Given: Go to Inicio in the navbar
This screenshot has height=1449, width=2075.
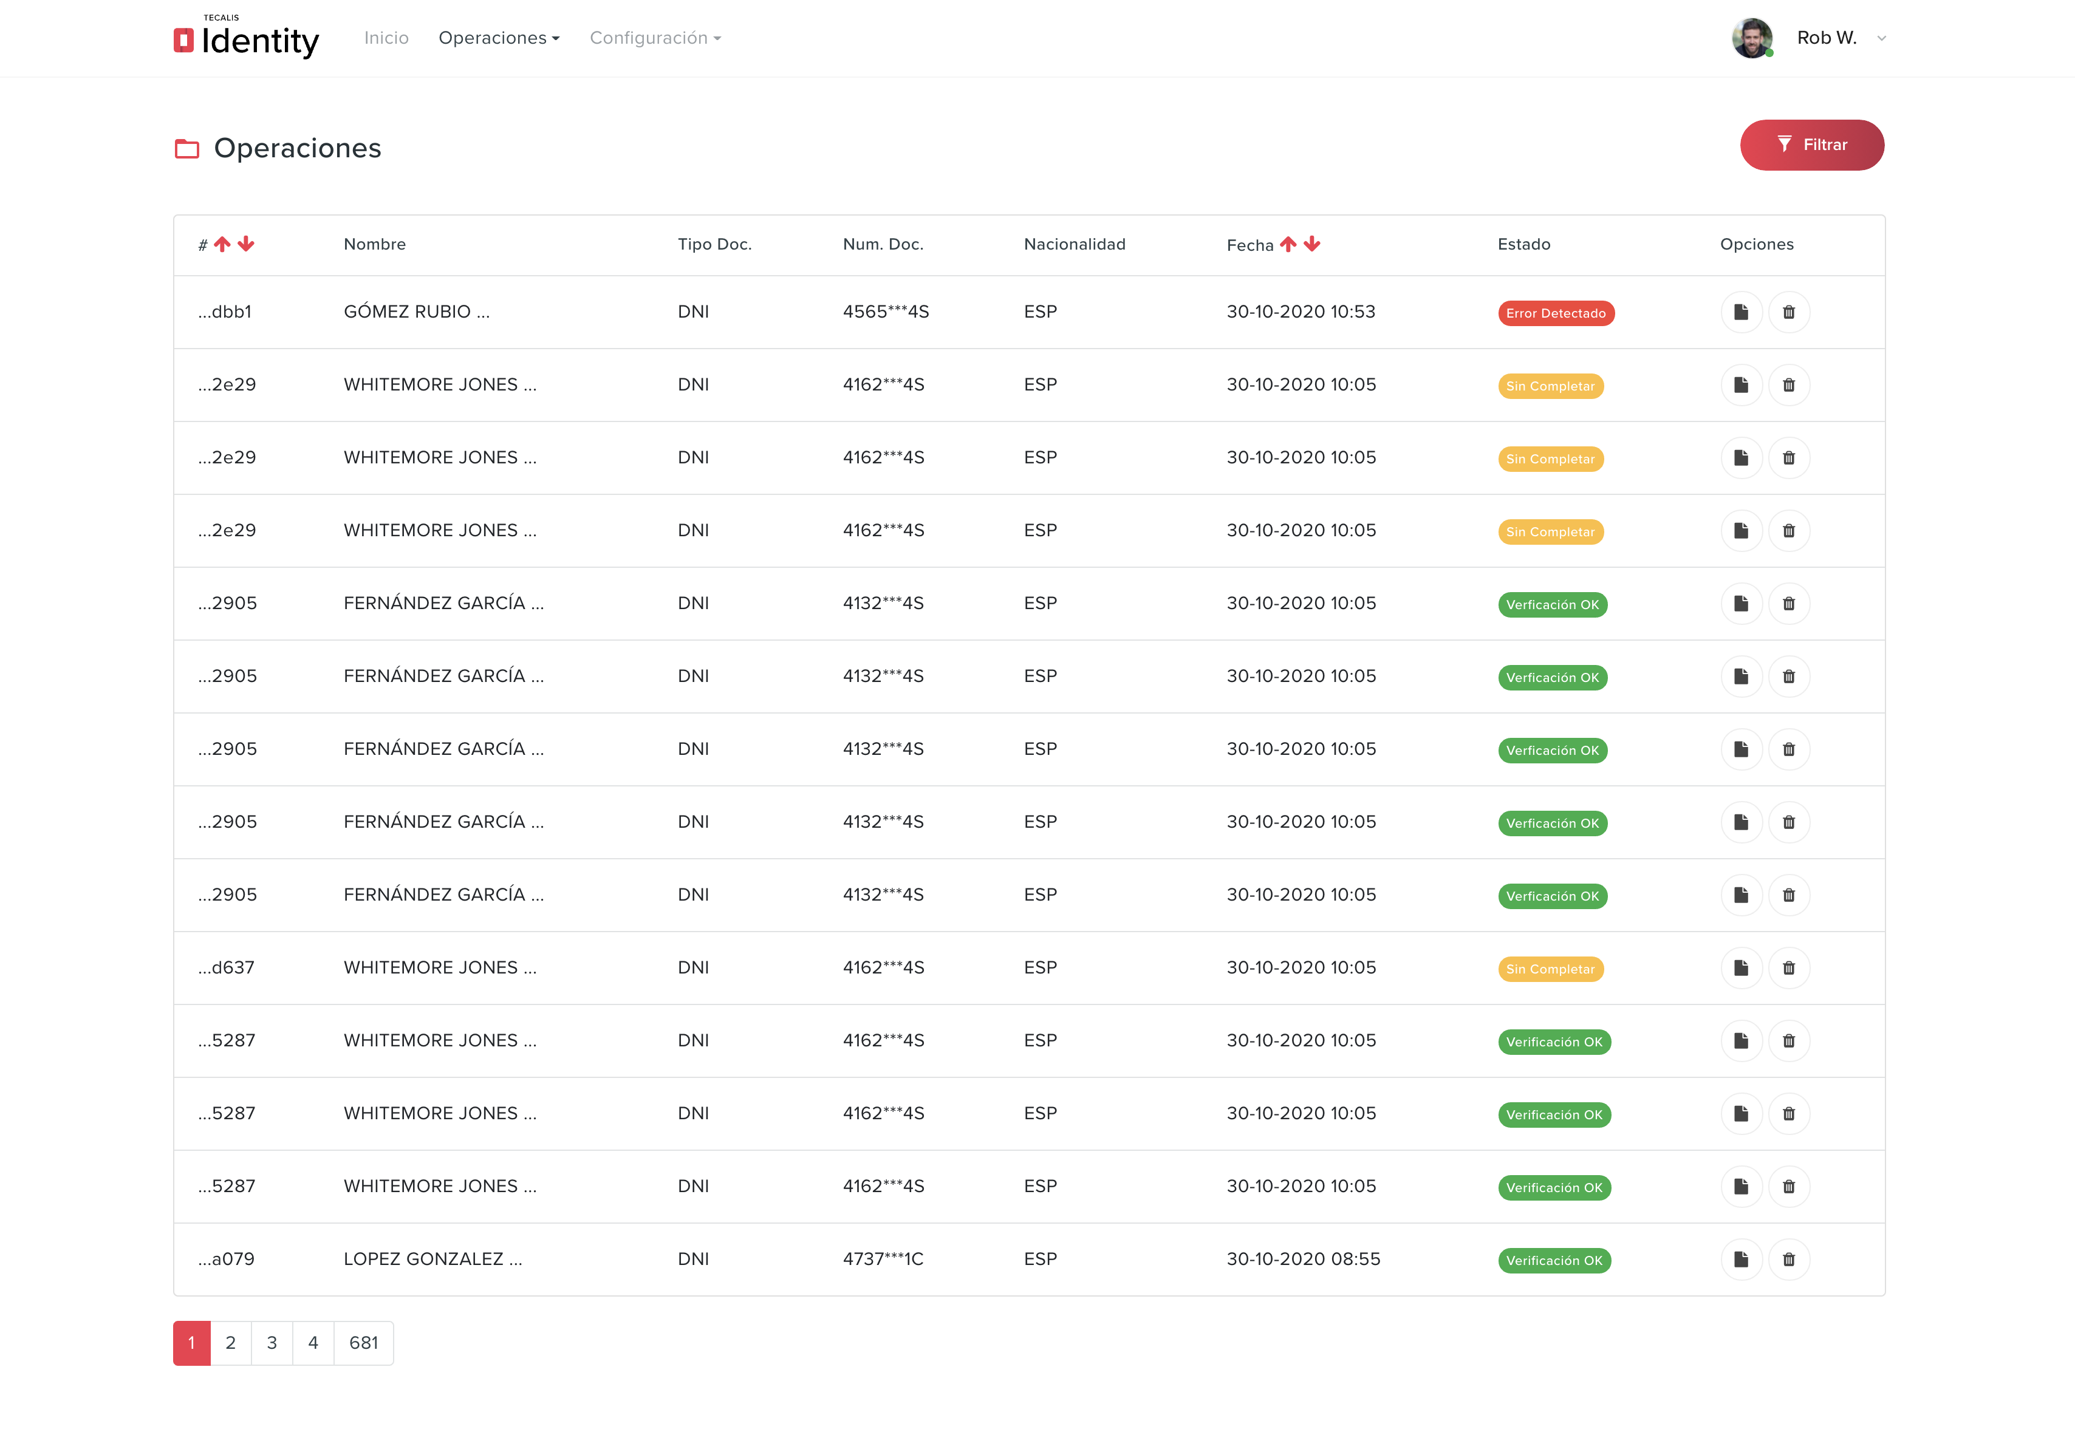Looking at the screenshot, I should (x=386, y=38).
